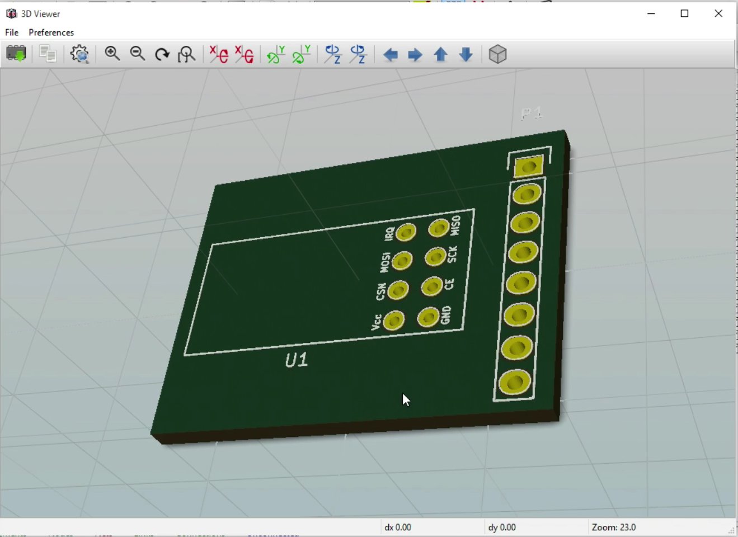This screenshot has width=738, height=537.
Task: Rotate the board counterclockwise around Z axis
Action: pyautogui.click(x=358, y=54)
